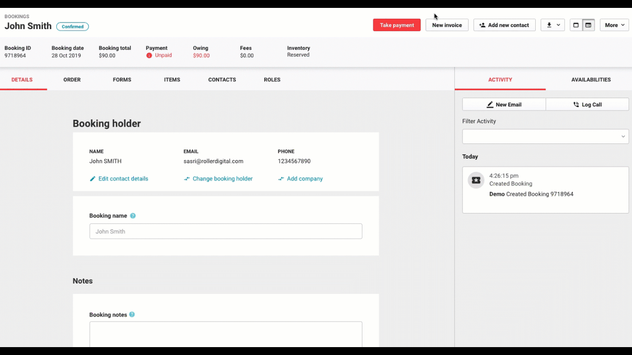Click the Owing amount $90.00 in red
632x355 pixels.
click(x=201, y=56)
